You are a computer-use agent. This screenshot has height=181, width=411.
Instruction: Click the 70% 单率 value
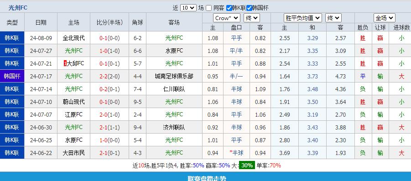tap(275, 165)
